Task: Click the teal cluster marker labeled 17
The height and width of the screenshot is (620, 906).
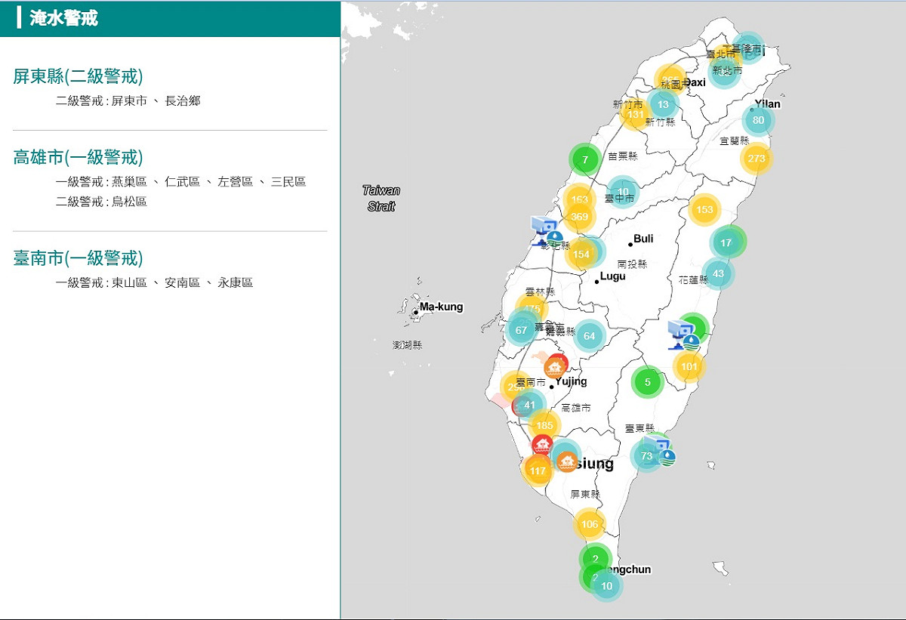Action: click(x=726, y=242)
